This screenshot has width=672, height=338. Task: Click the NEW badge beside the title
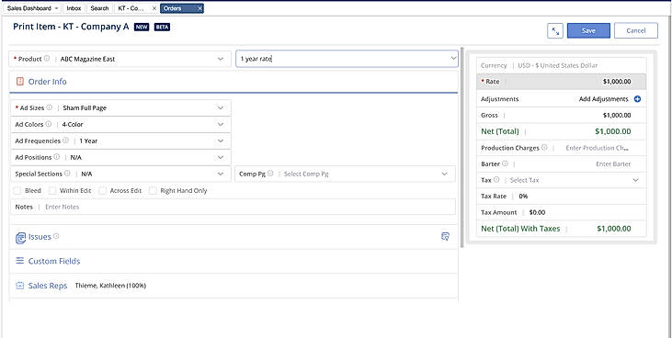tap(142, 27)
